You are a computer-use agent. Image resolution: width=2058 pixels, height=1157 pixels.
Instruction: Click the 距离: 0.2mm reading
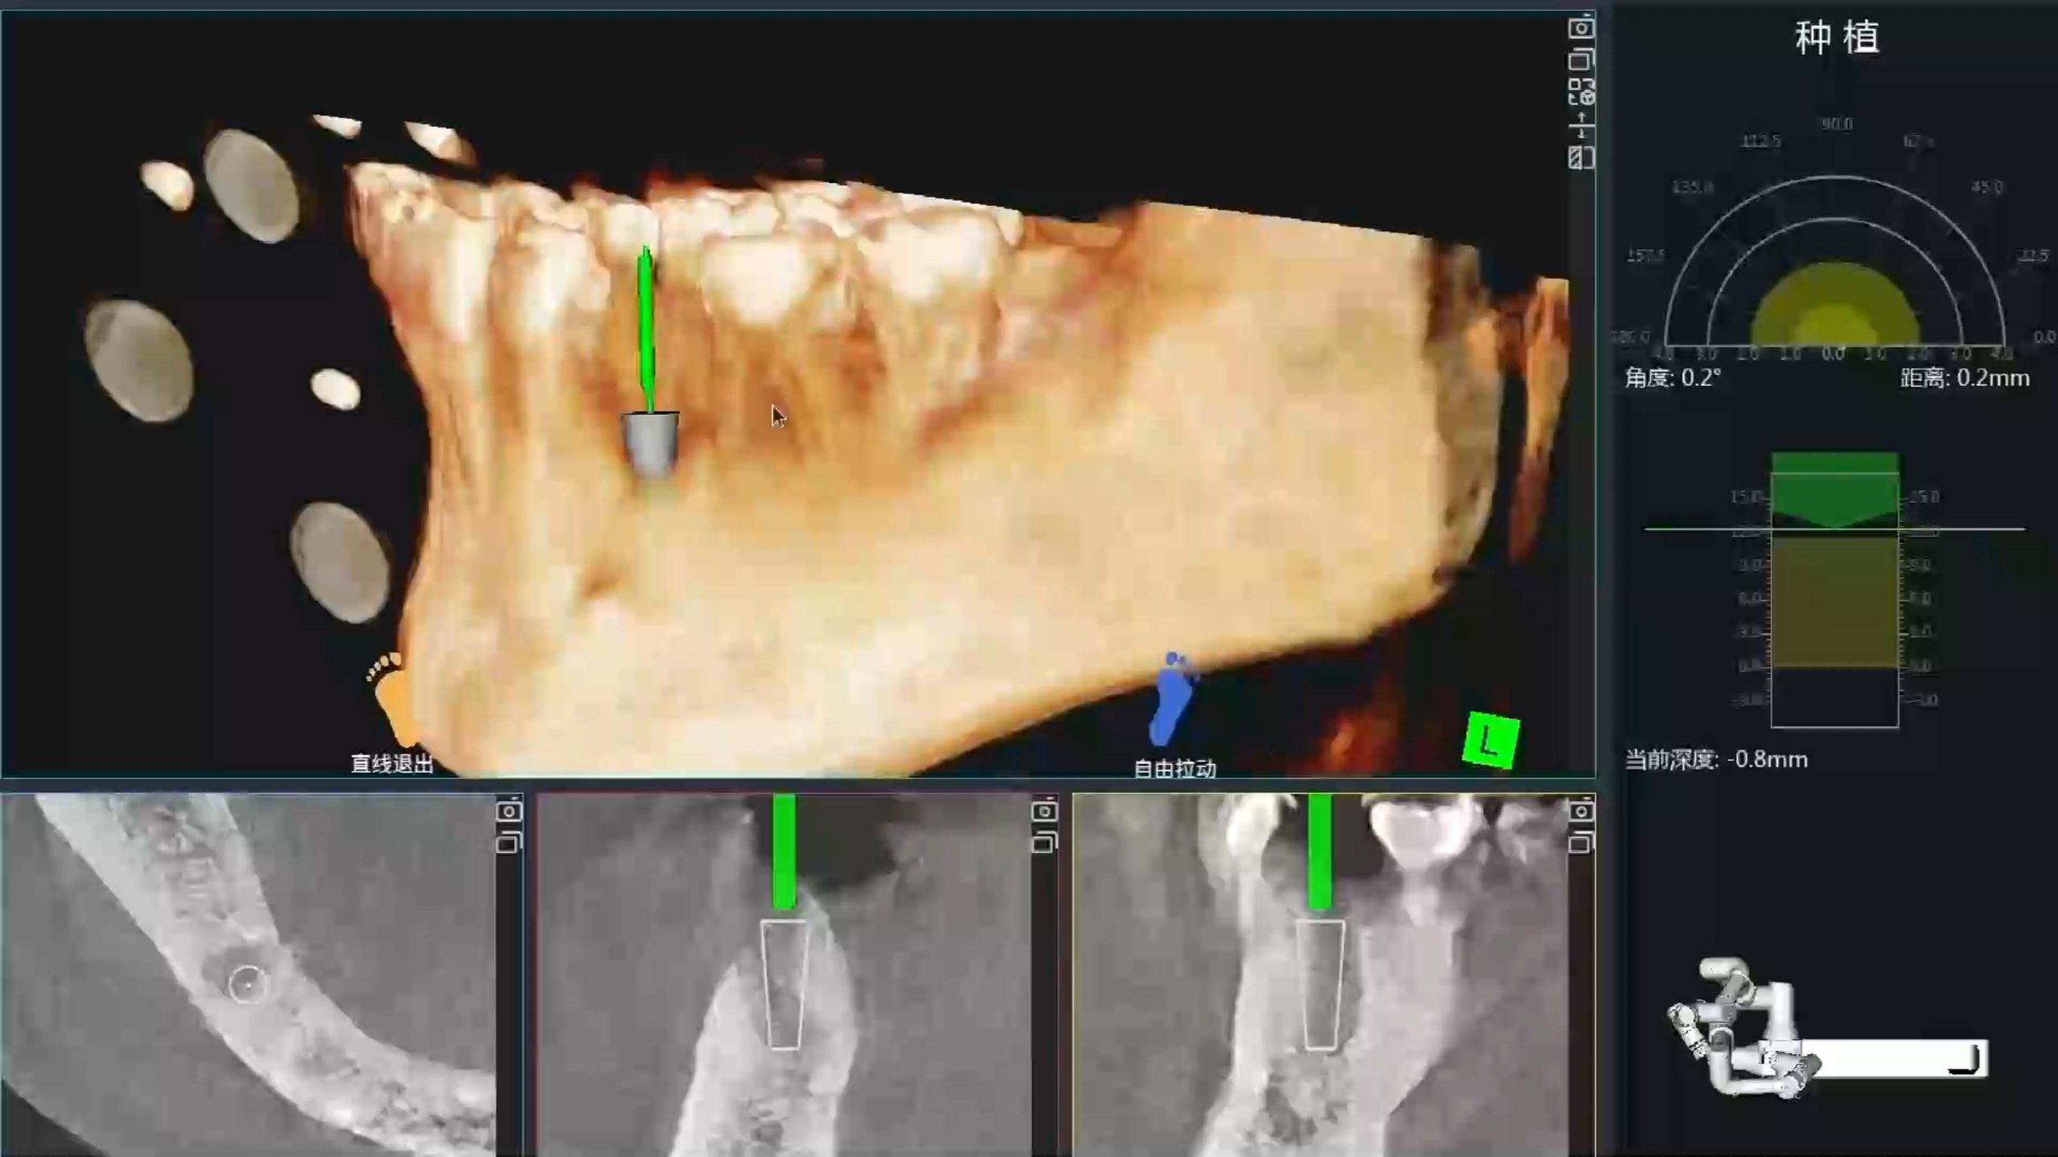(x=1965, y=378)
